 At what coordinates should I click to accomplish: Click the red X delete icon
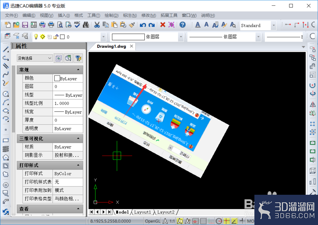pyautogui.click(x=162, y=25)
